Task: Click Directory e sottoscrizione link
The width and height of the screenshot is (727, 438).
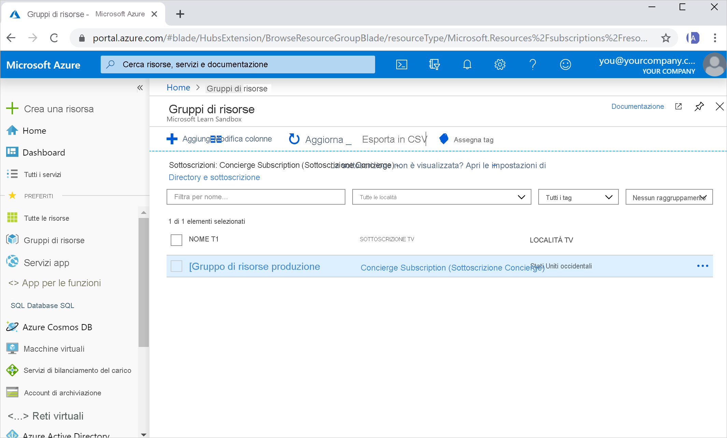Action: tap(214, 177)
